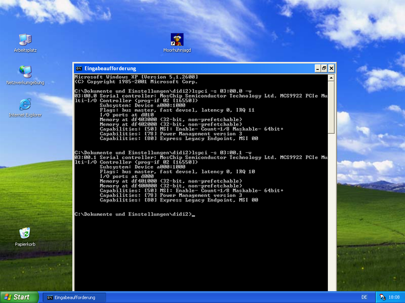Click the 'Memory at df403000' line
The image size is (405, 303).
(x=171, y=119)
